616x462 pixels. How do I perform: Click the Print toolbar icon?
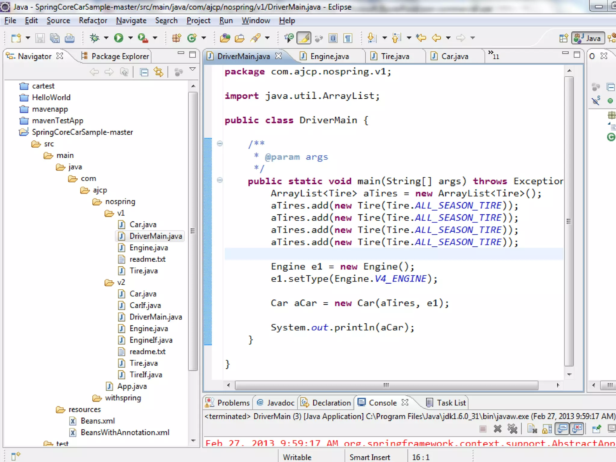[69, 38]
